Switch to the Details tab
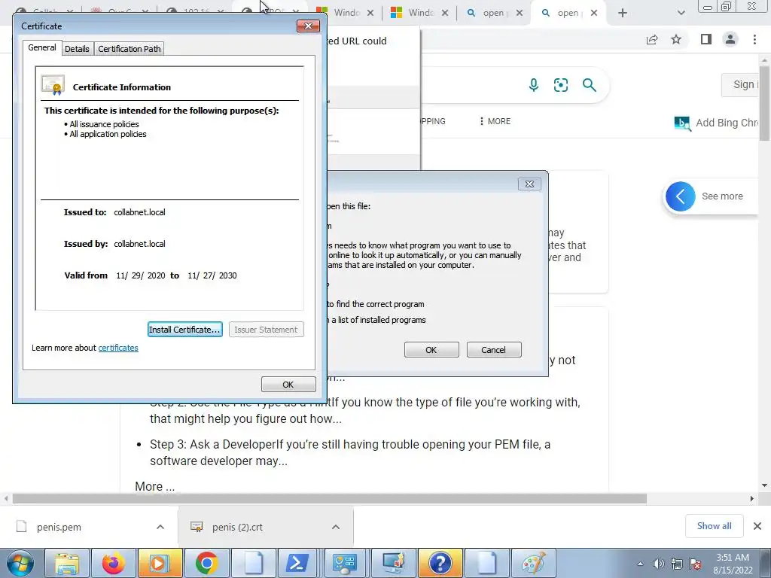Viewport: 771px width, 578px height. (78, 49)
